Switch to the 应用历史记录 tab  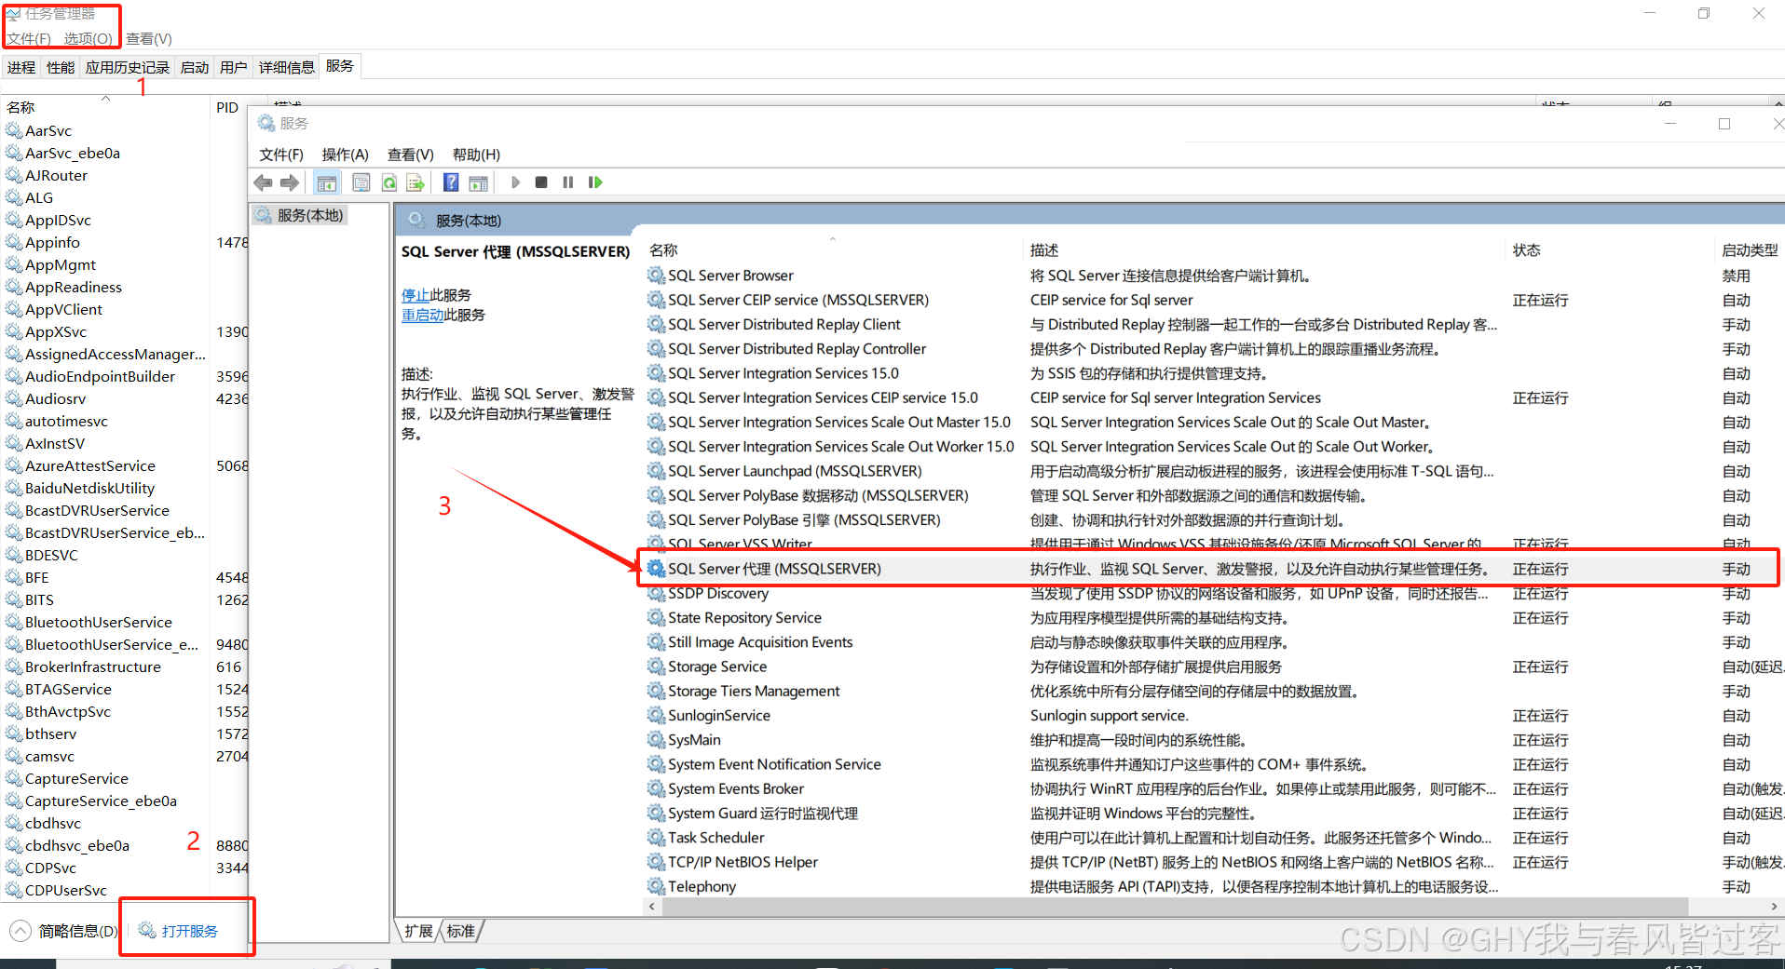[128, 67]
